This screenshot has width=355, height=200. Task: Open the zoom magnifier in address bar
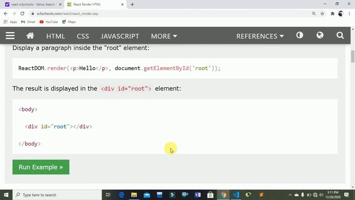pos(314,13)
